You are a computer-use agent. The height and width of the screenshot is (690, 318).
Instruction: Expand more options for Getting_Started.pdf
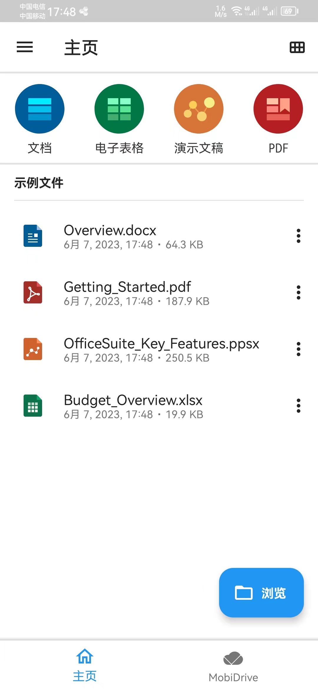coord(299,293)
